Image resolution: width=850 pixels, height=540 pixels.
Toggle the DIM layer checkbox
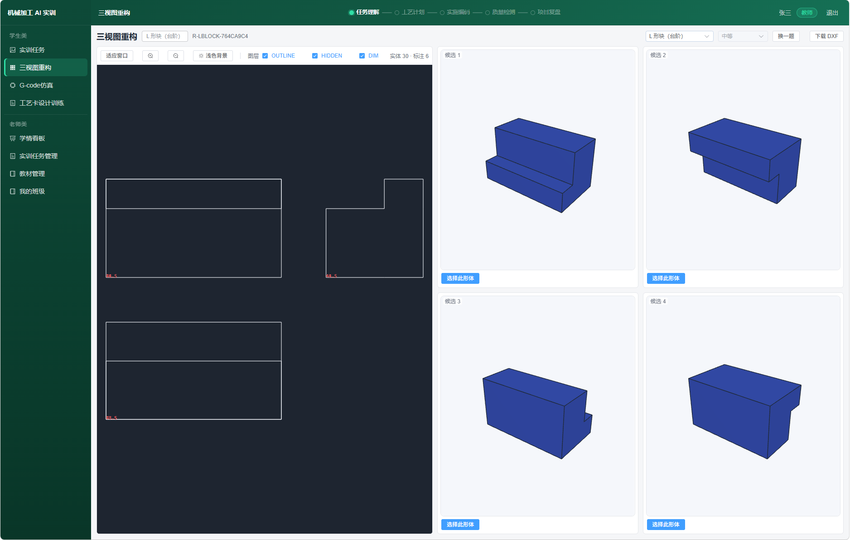362,56
